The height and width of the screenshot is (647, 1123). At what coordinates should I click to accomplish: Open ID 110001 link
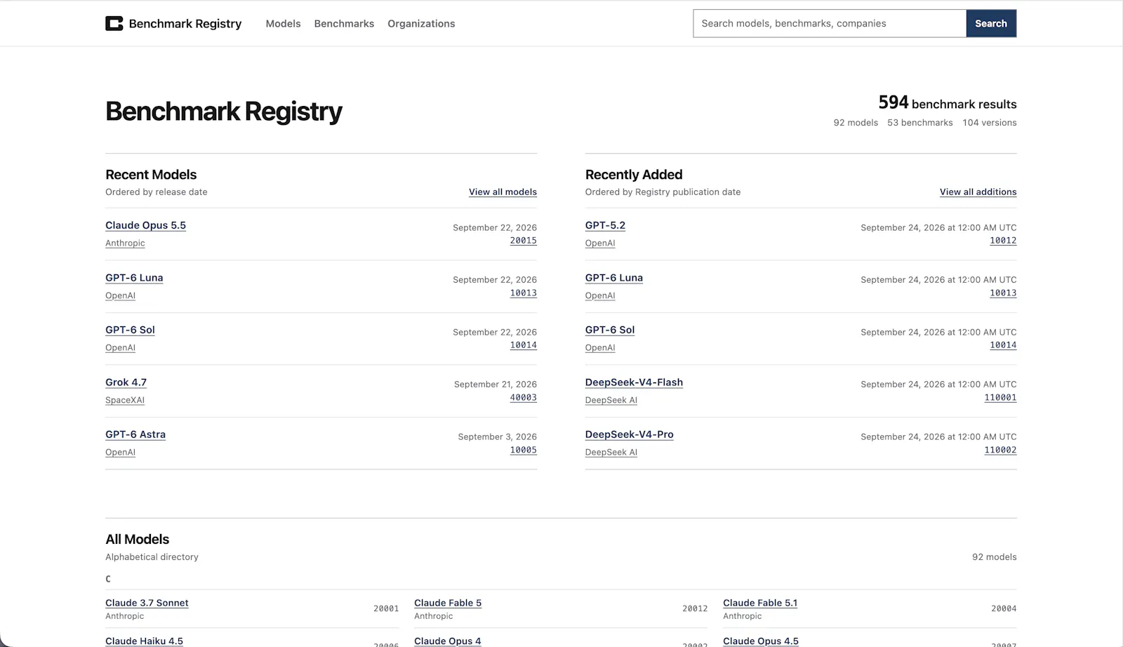point(1000,397)
